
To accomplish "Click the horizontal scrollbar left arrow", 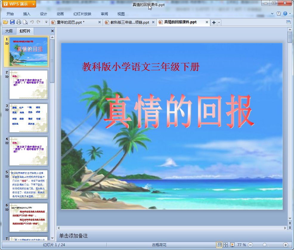I will tap(59, 228).
